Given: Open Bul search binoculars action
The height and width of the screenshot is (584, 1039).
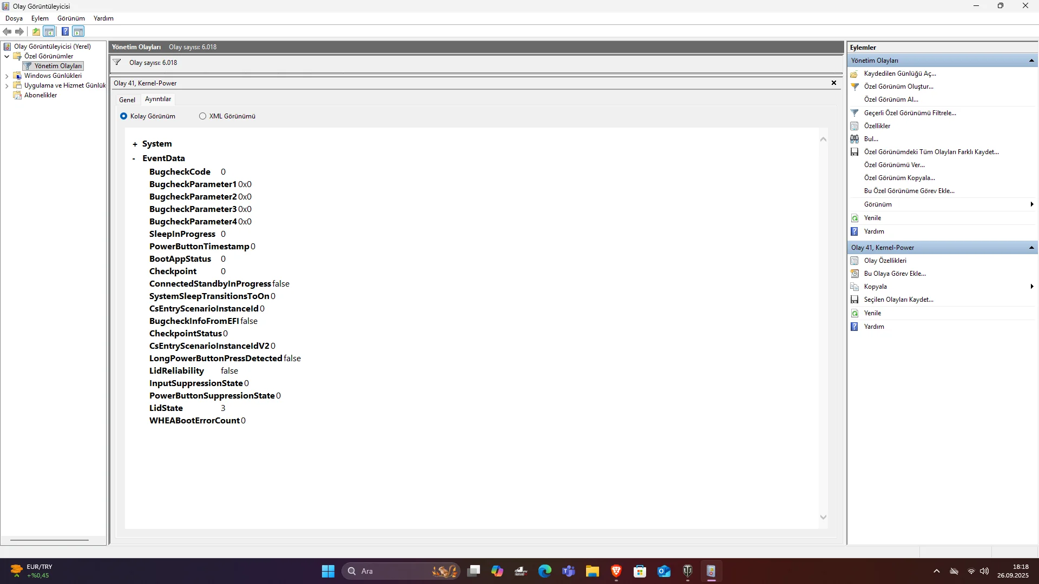Looking at the screenshot, I should tap(854, 139).
